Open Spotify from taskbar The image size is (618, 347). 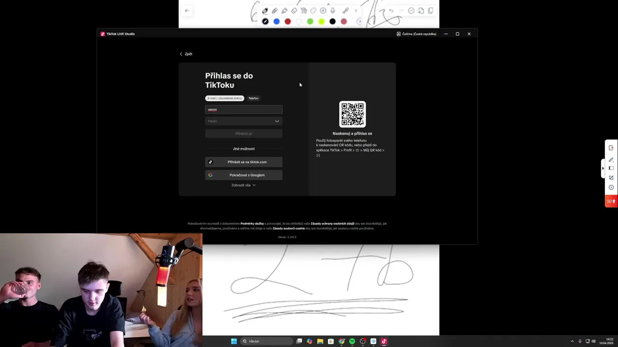352,341
